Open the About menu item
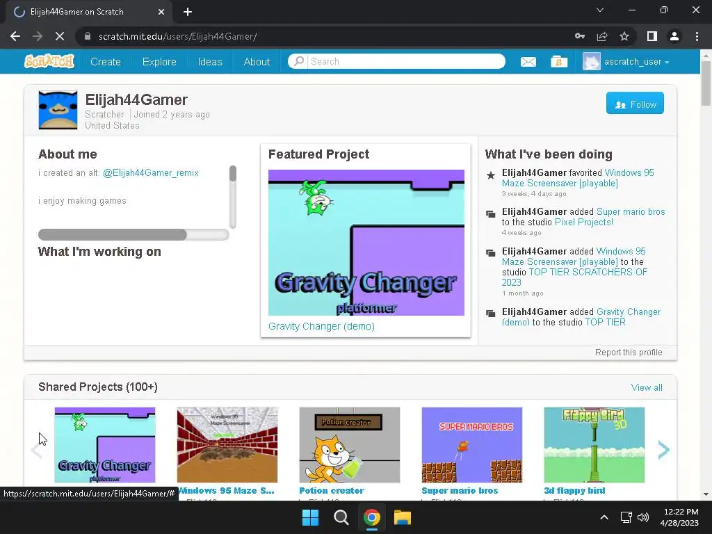712x534 pixels. tap(257, 62)
